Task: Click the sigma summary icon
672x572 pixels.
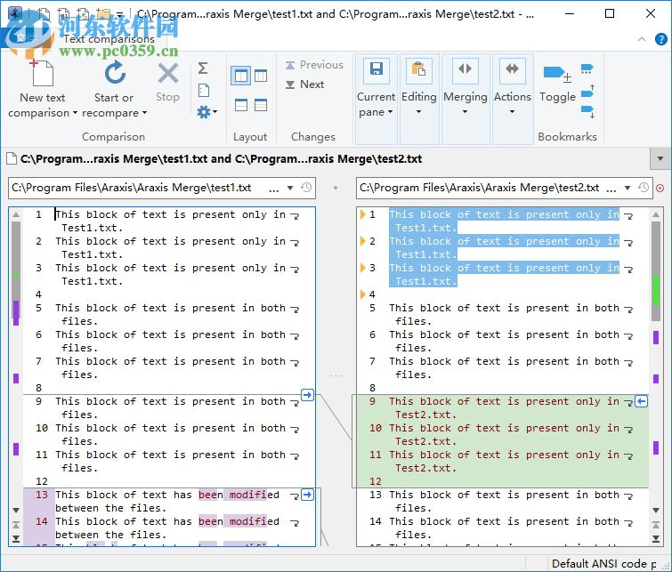Action: point(203,68)
